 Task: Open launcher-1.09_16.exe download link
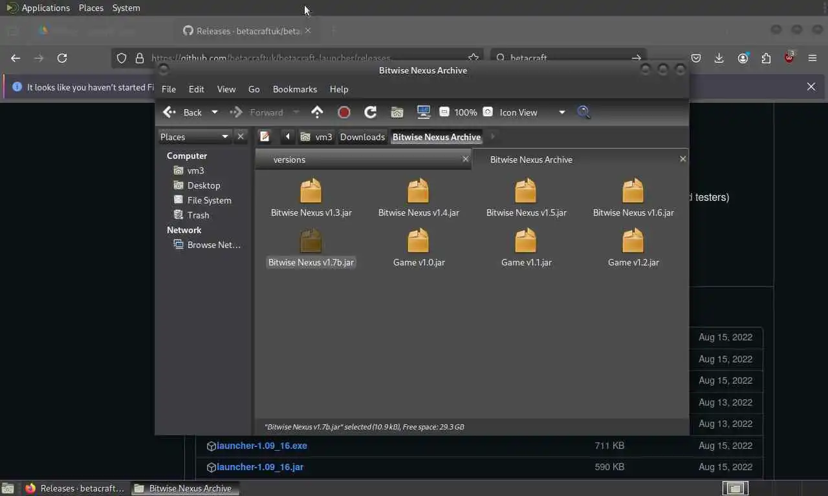[x=262, y=446]
